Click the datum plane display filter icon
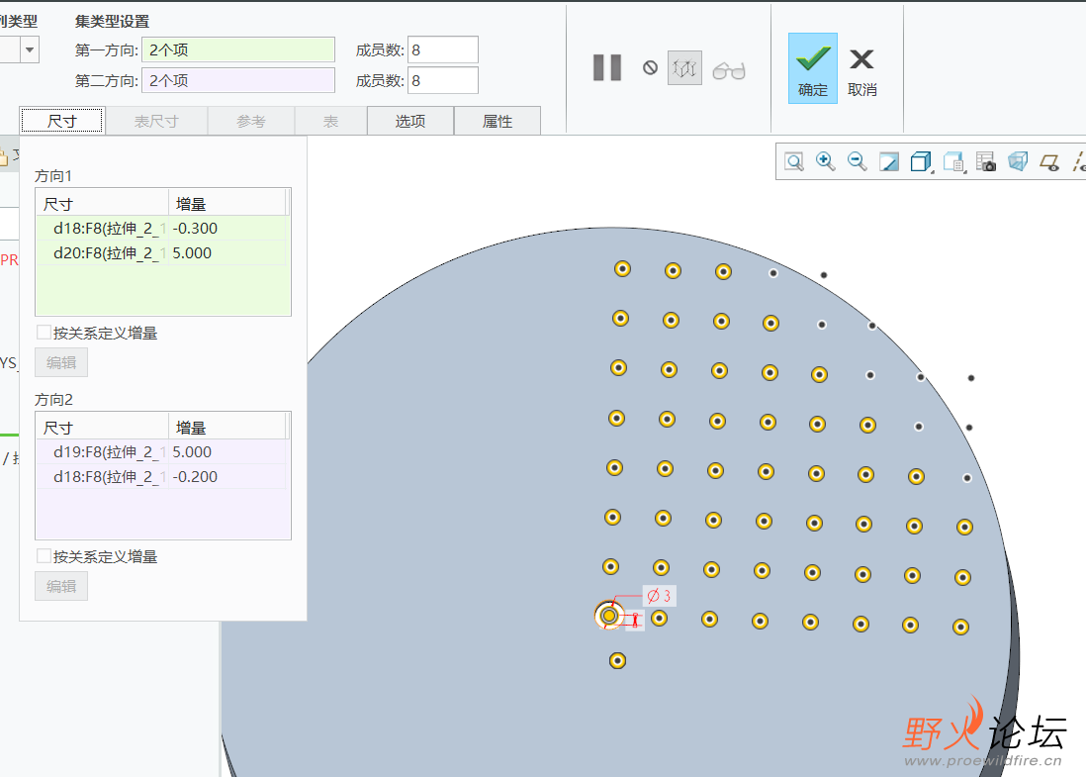The height and width of the screenshot is (777, 1086). click(x=1049, y=162)
